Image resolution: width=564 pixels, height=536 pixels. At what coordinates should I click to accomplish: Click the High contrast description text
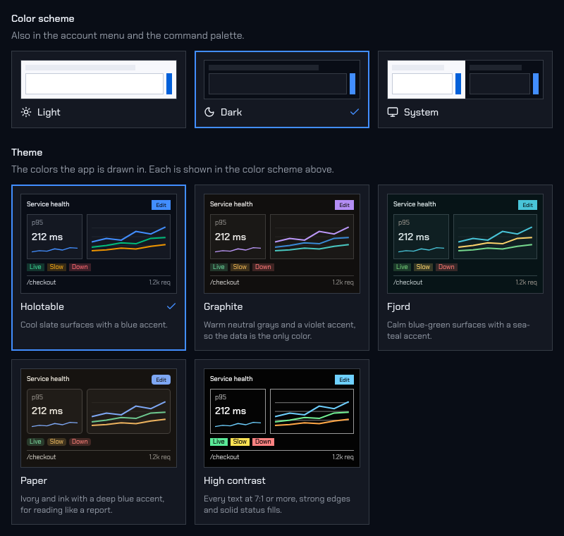pos(277,504)
